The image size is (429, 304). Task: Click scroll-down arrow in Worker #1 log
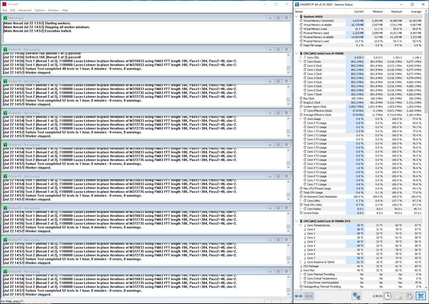click(x=288, y=72)
